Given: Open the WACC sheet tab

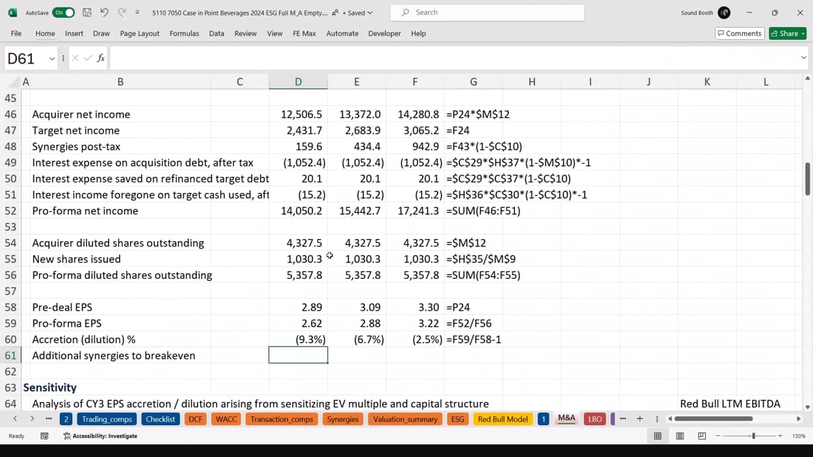Looking at the screenshot, I should [x=226, y=419].
